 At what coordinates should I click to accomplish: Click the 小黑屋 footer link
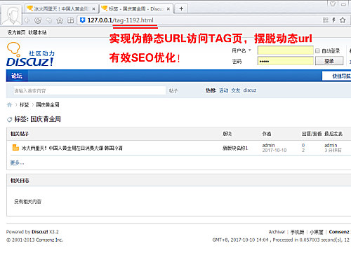tap(317, 232)
